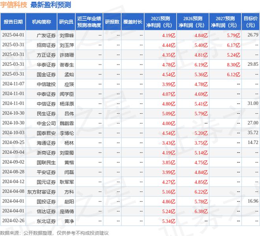Select the 2026预测净利润 column header
Image resolution: width=260 pixels, height=236 pixels.
(x=193, y=22)
